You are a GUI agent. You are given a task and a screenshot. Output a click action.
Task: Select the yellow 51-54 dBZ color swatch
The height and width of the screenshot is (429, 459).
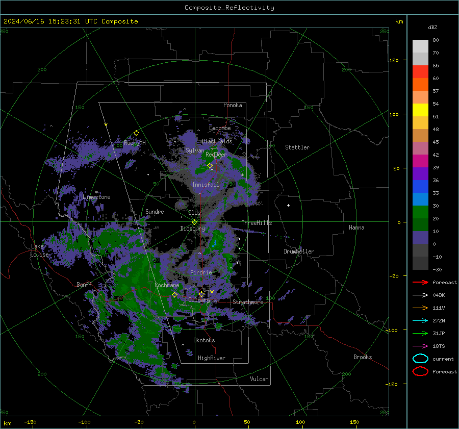click(420, 110)
